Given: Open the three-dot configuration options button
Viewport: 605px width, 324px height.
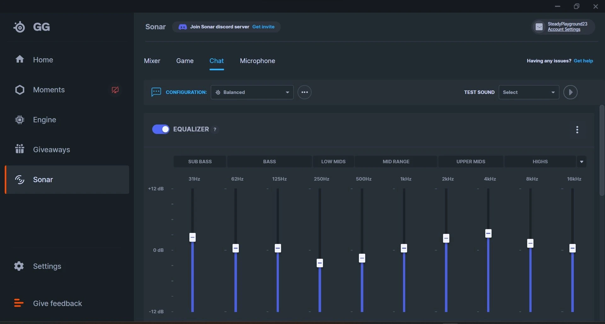Looking at the screenshot, I should pyautogui.click(x=304, y=92).
